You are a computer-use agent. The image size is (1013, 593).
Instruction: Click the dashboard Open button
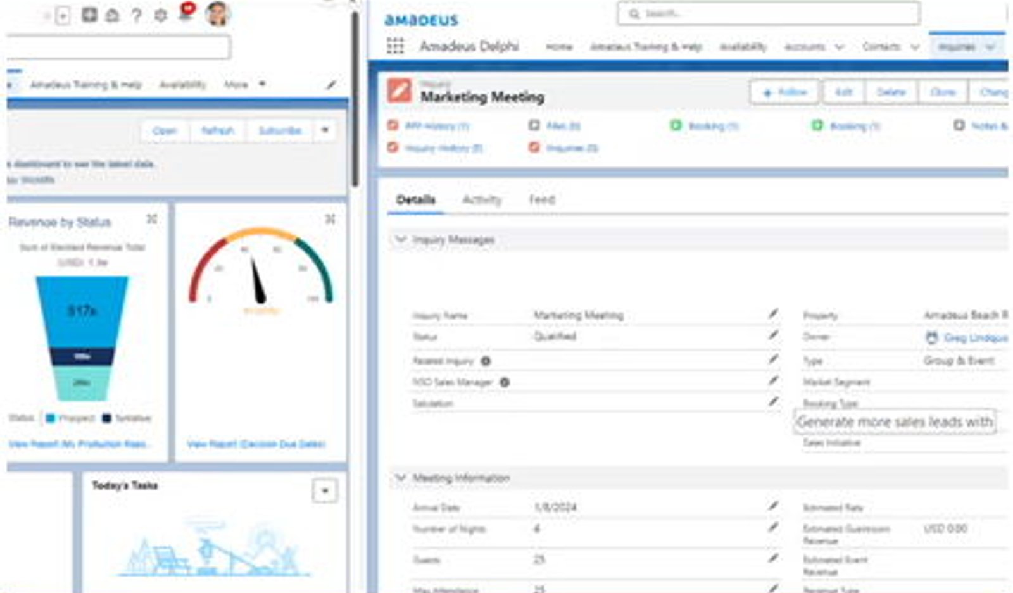165,130
